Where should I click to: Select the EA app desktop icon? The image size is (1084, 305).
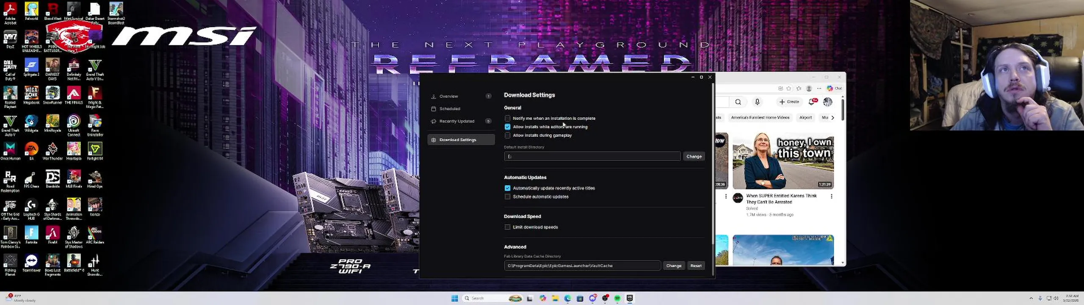(31, 151)
